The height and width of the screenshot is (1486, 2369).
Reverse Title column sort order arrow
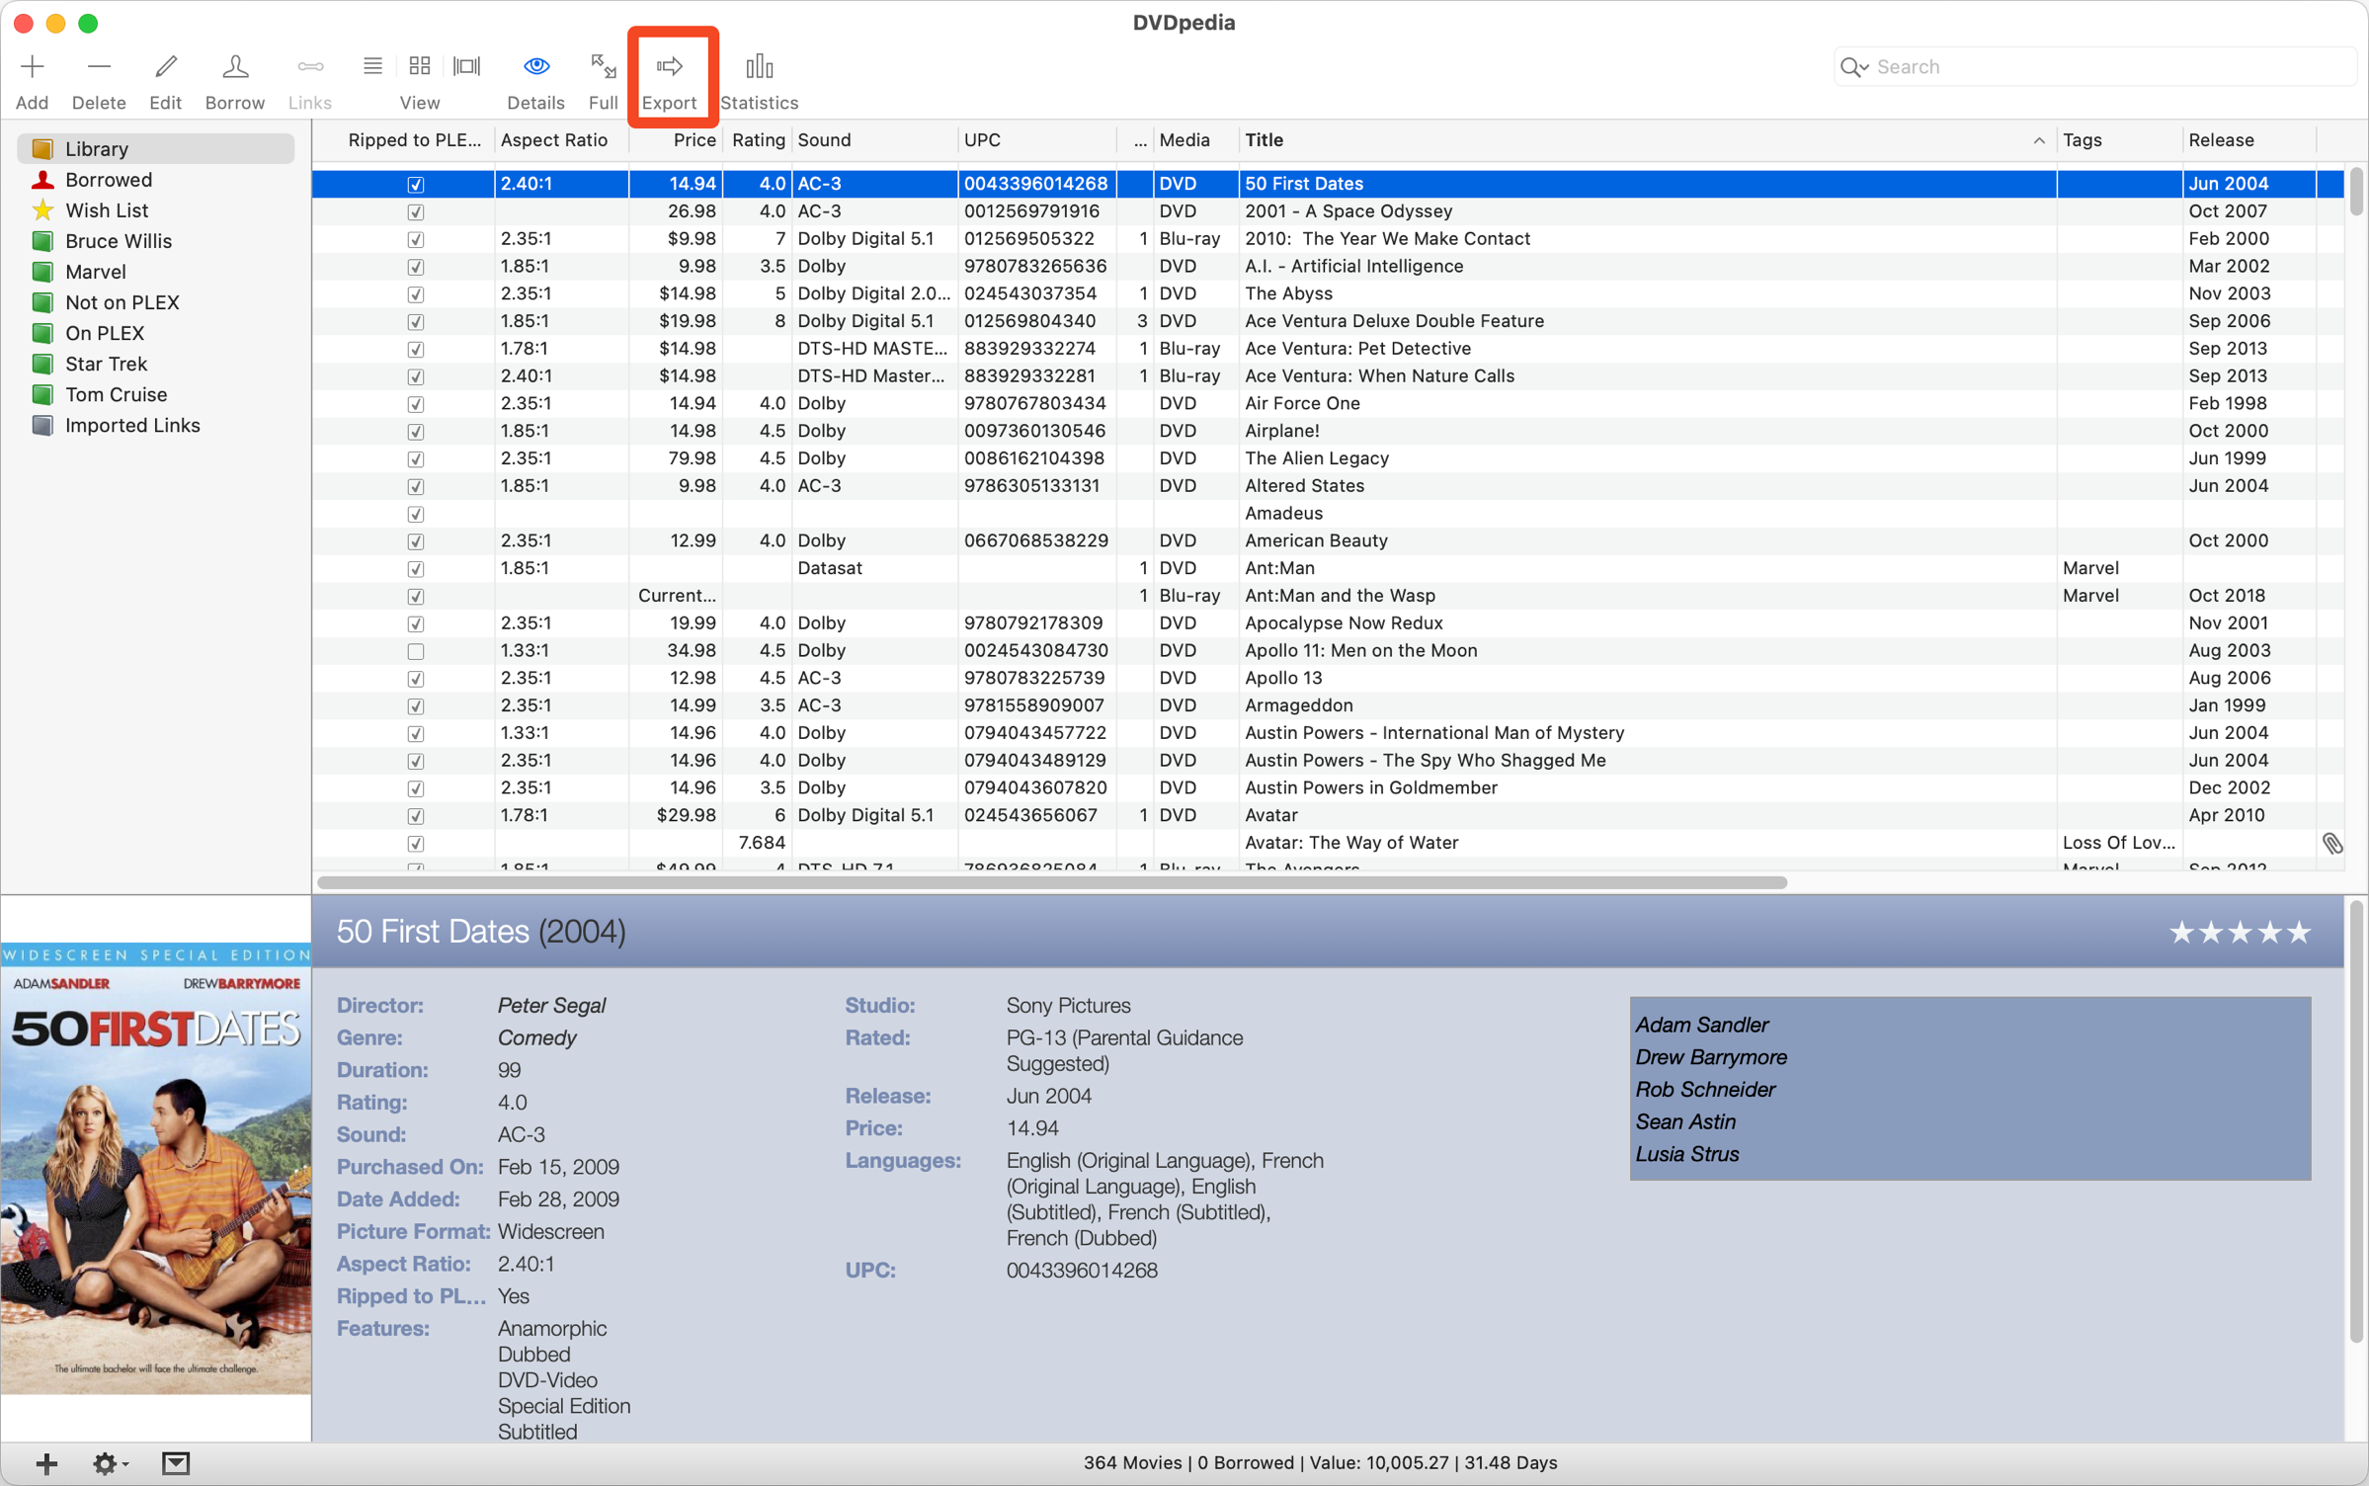(2038, 140)
